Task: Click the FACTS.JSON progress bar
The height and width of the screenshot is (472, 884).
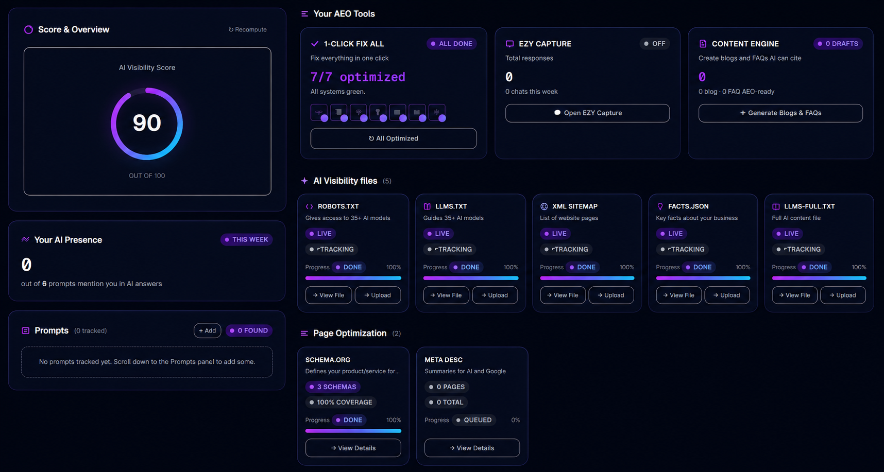Action: pos(703,278)
